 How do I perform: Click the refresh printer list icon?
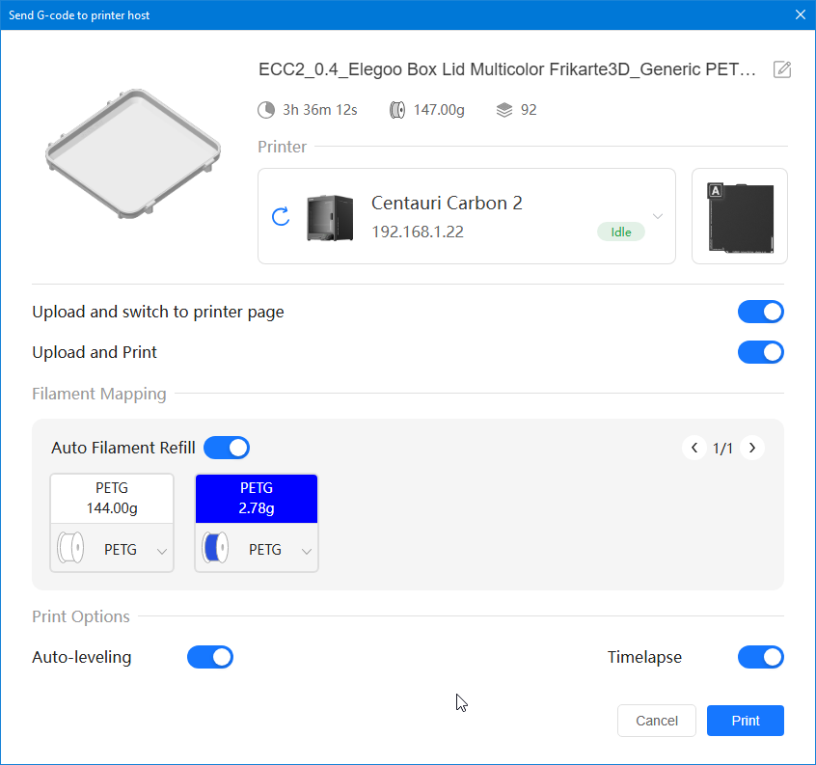(x=281, y=216)
